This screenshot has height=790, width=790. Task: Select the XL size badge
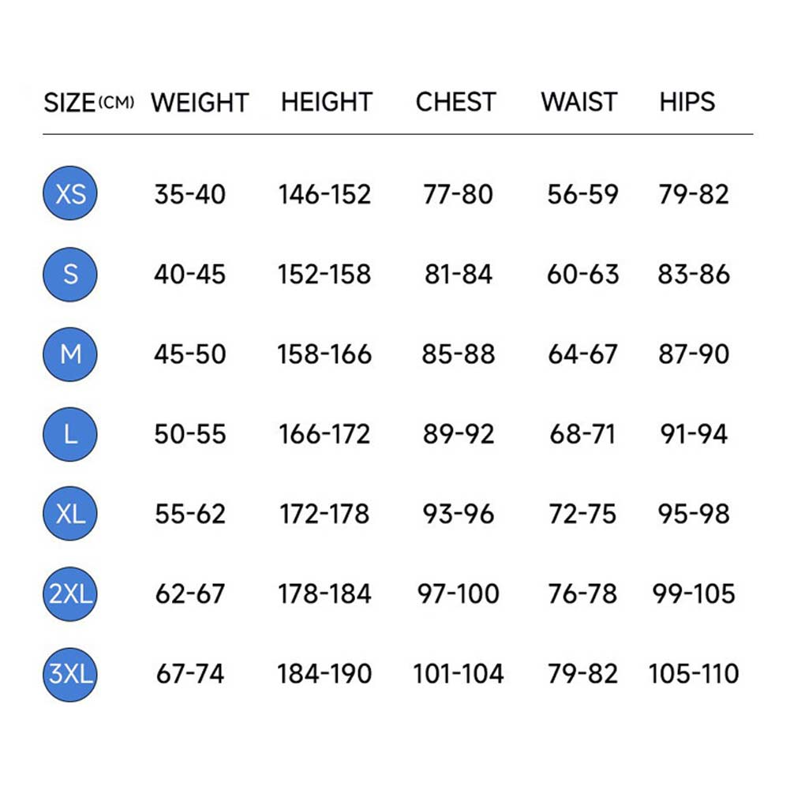click(x=70, y=514)
